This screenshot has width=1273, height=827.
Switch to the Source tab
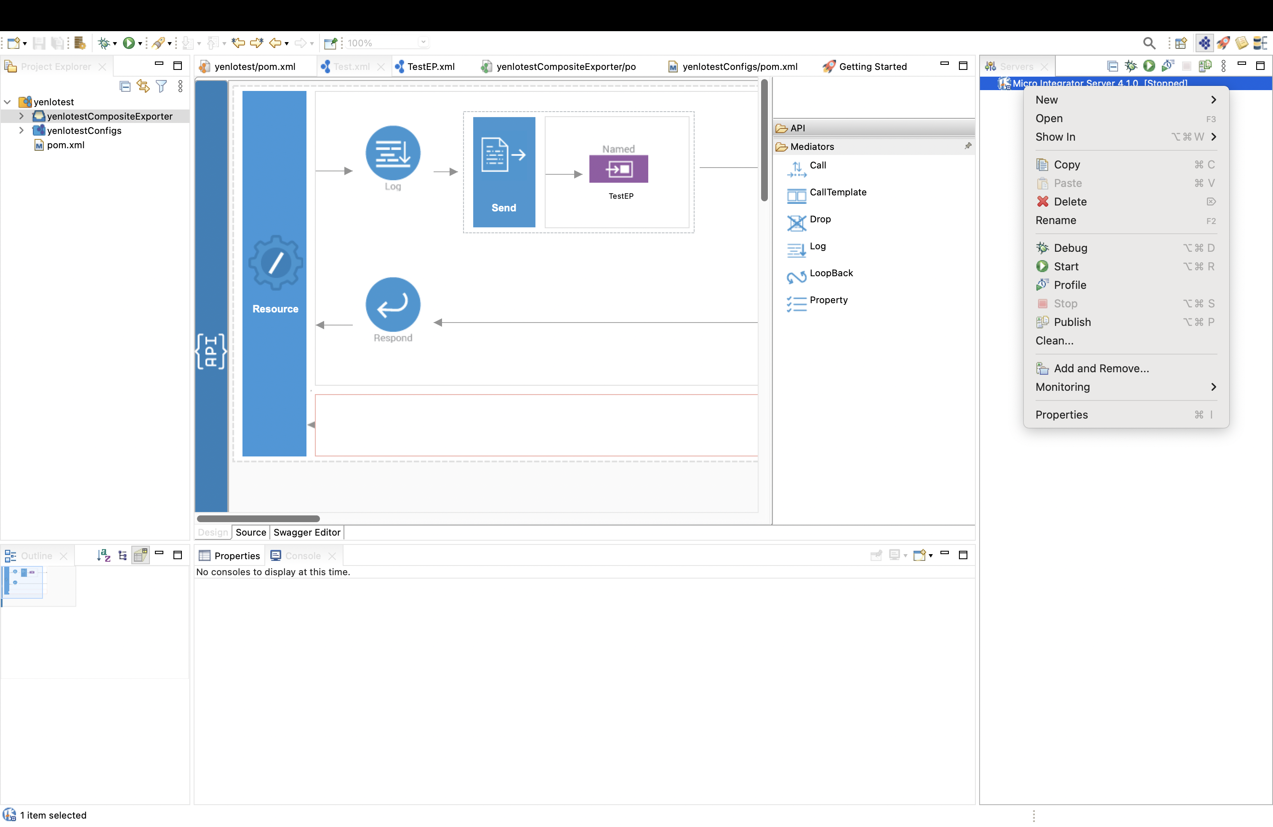coord(250,532)
